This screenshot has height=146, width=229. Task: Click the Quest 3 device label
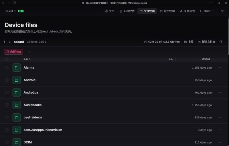pyautogui.click(x=10, y=11)
